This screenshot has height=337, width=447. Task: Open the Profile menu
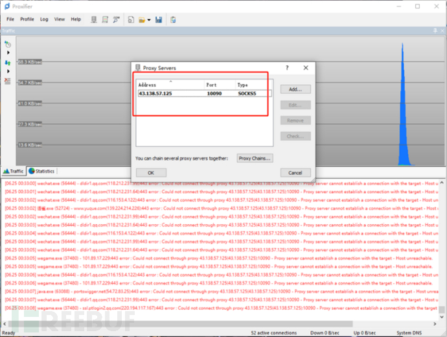(27, 19)
